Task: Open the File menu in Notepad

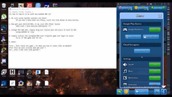Action: [10, 12]
